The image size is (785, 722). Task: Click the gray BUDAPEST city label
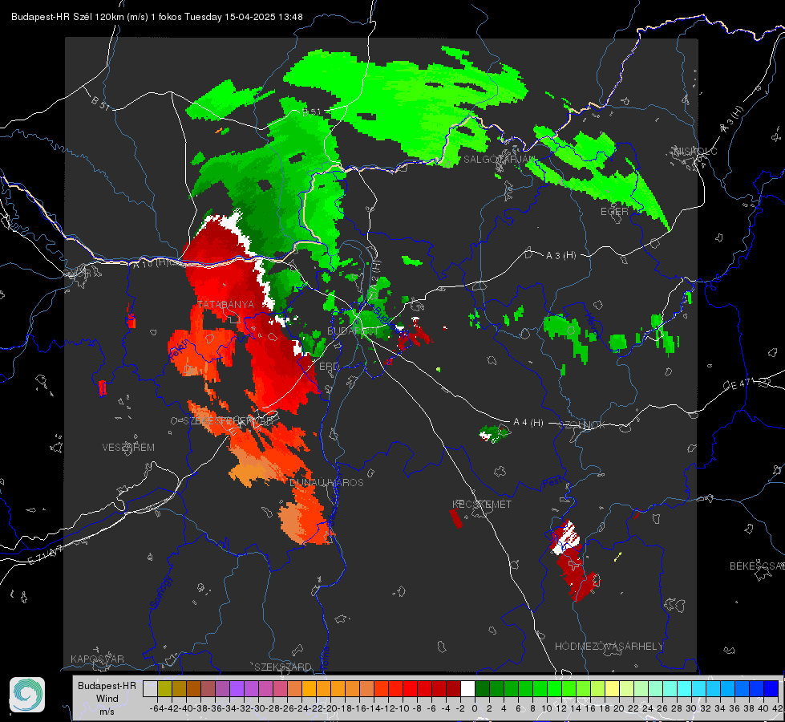click(353, 331)
